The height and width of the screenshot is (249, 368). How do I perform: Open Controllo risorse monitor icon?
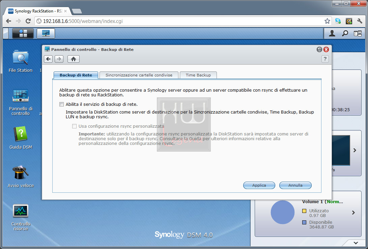coord(21,217)
